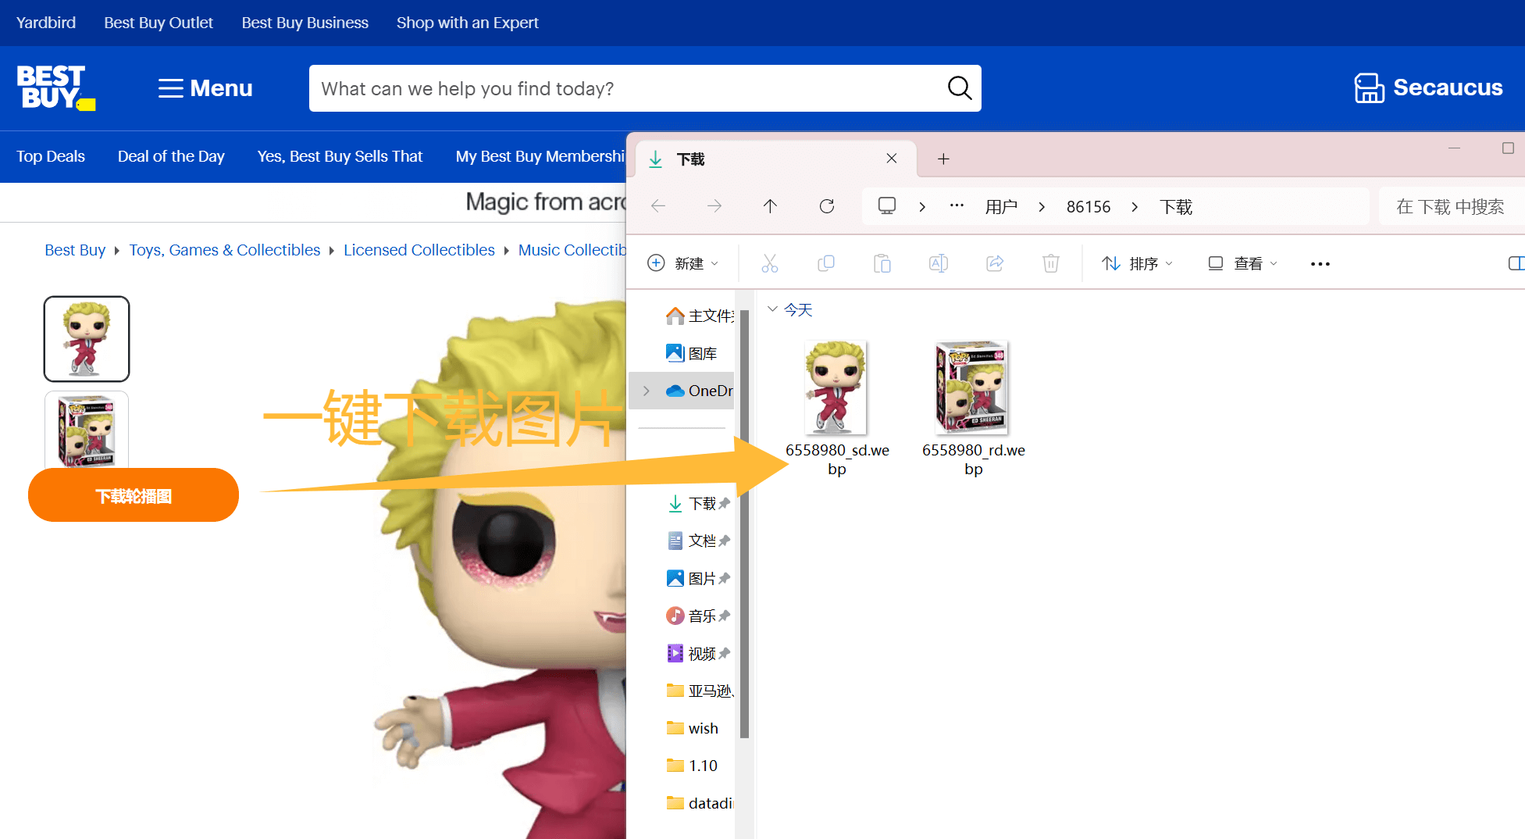1525x839 pixels.
Task: Click the This PC monitor icon in address bar
Action: [x=887, y=206]
